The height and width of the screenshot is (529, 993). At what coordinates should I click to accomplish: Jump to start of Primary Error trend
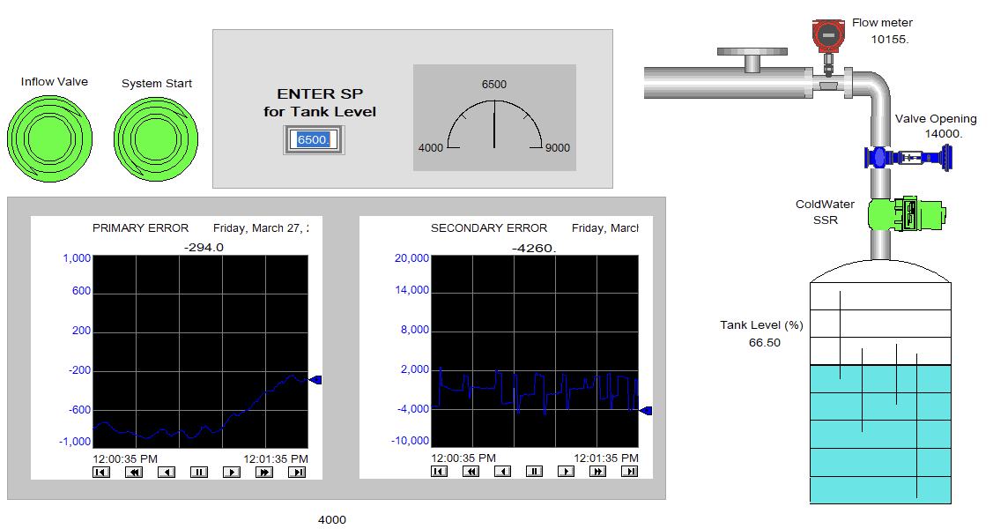101,472
